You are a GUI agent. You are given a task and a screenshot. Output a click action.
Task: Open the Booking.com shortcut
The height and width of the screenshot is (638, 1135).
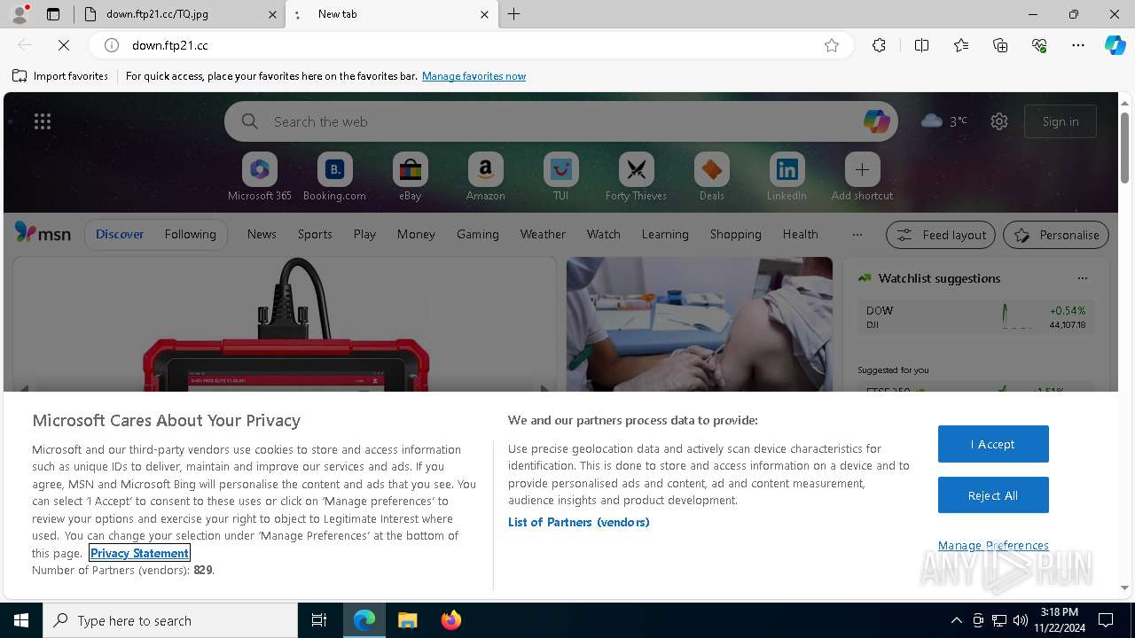[x=334, y=177]
